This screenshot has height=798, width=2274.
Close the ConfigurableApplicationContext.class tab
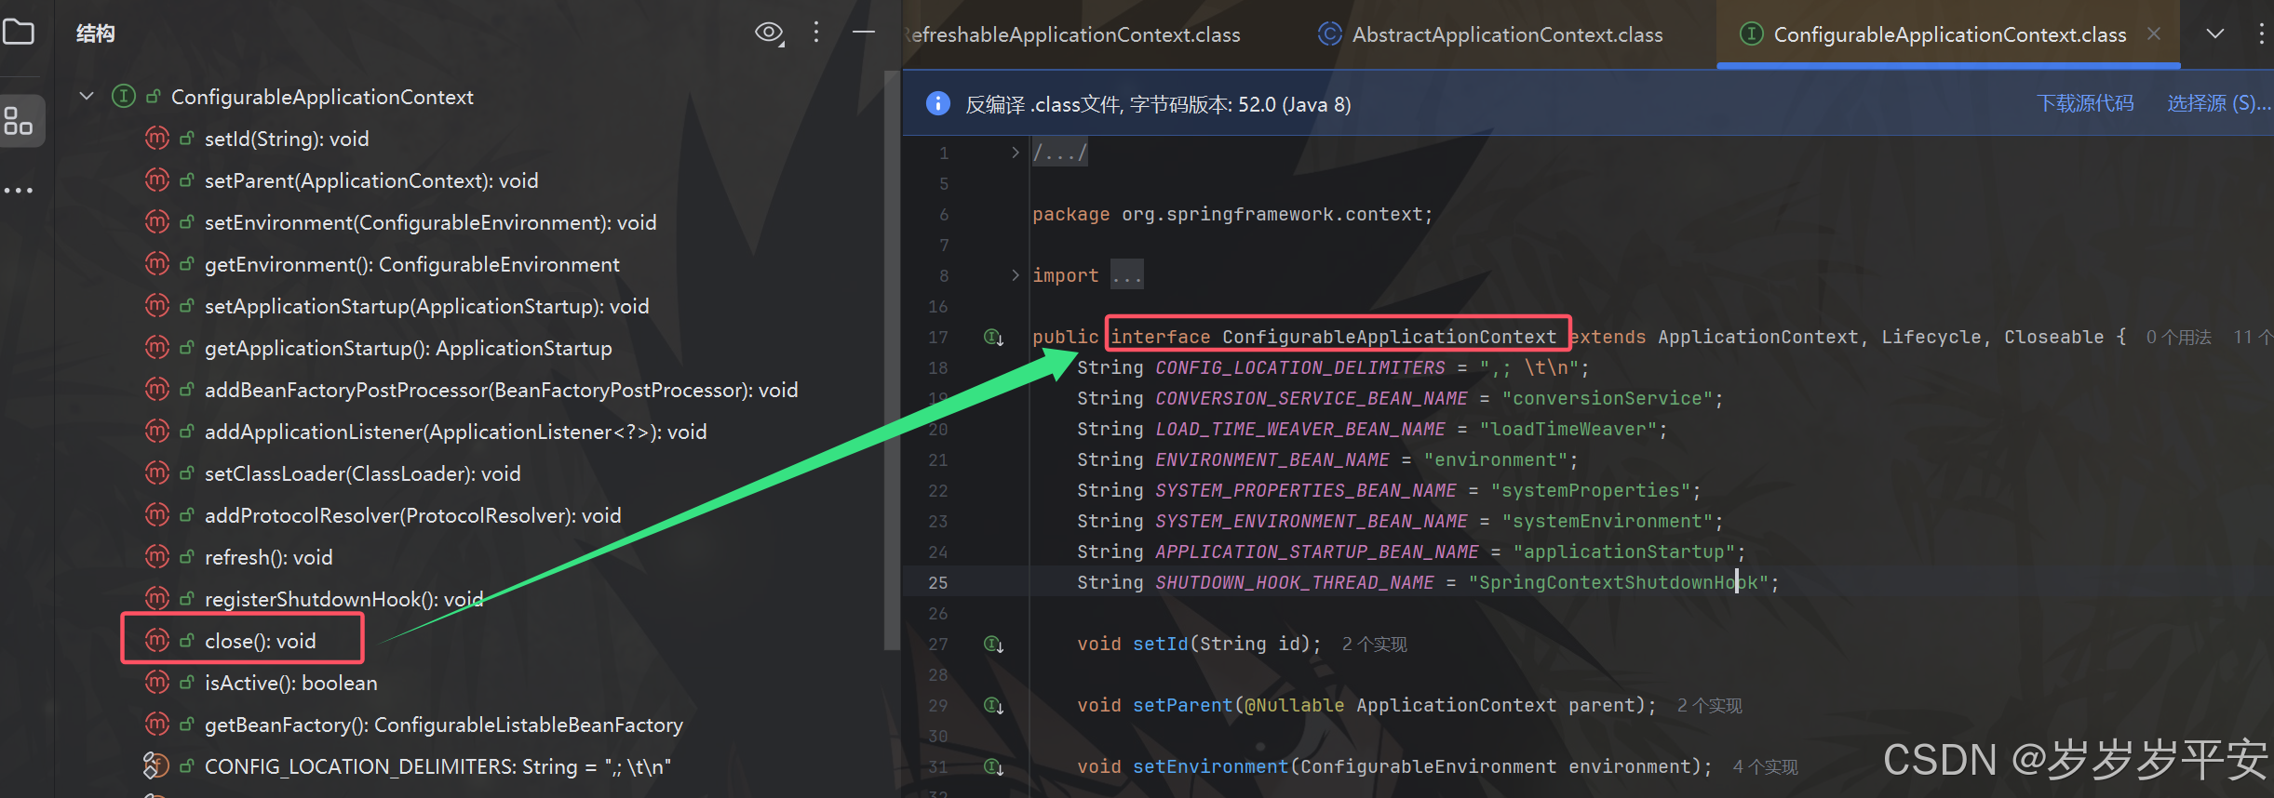[x=2154, y=33]
